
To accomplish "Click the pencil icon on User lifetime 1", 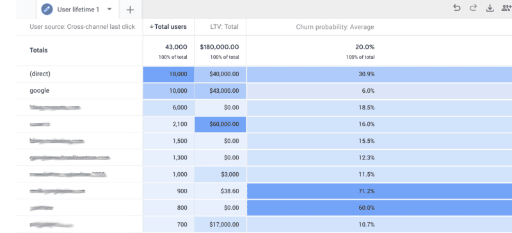I will pyautogui.click(x=47, y=10).
